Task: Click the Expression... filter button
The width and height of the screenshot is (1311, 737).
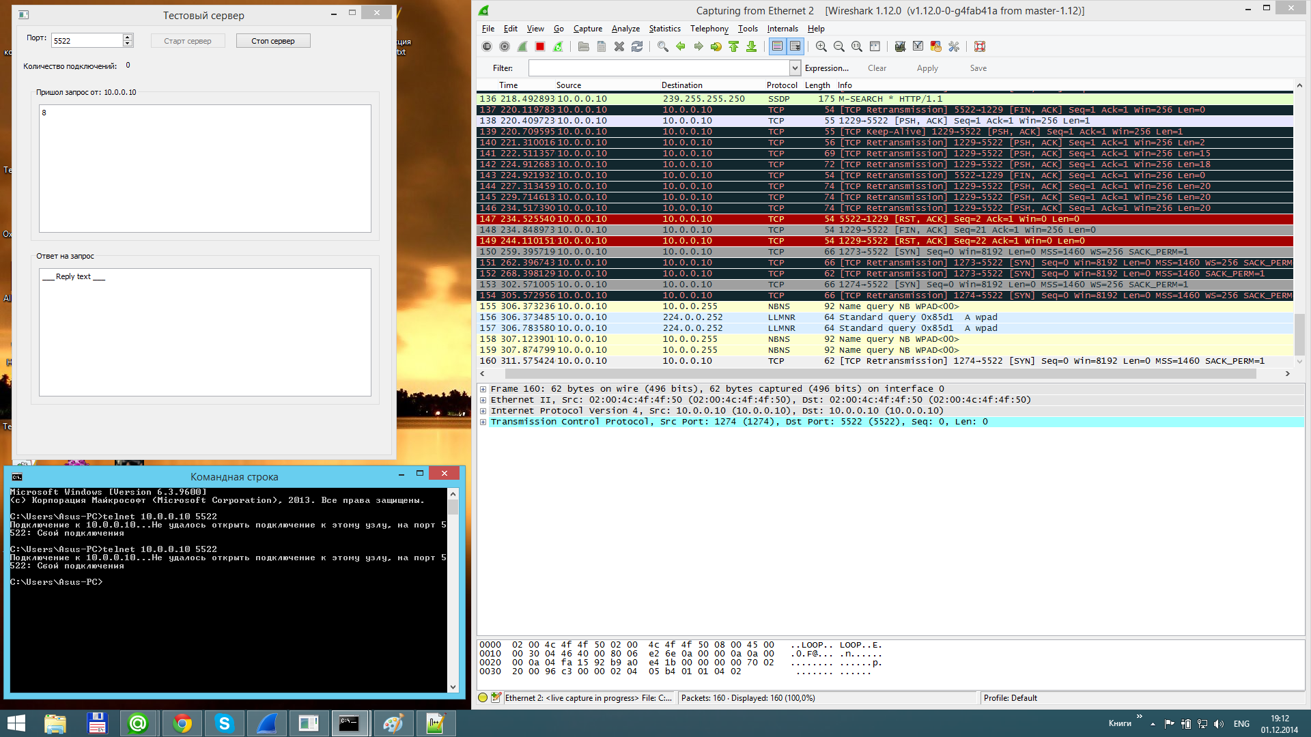Action: coord(827,68)
